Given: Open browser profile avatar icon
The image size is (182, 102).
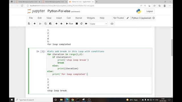Looking at the screenshot, I should click(x=164, y=6).
